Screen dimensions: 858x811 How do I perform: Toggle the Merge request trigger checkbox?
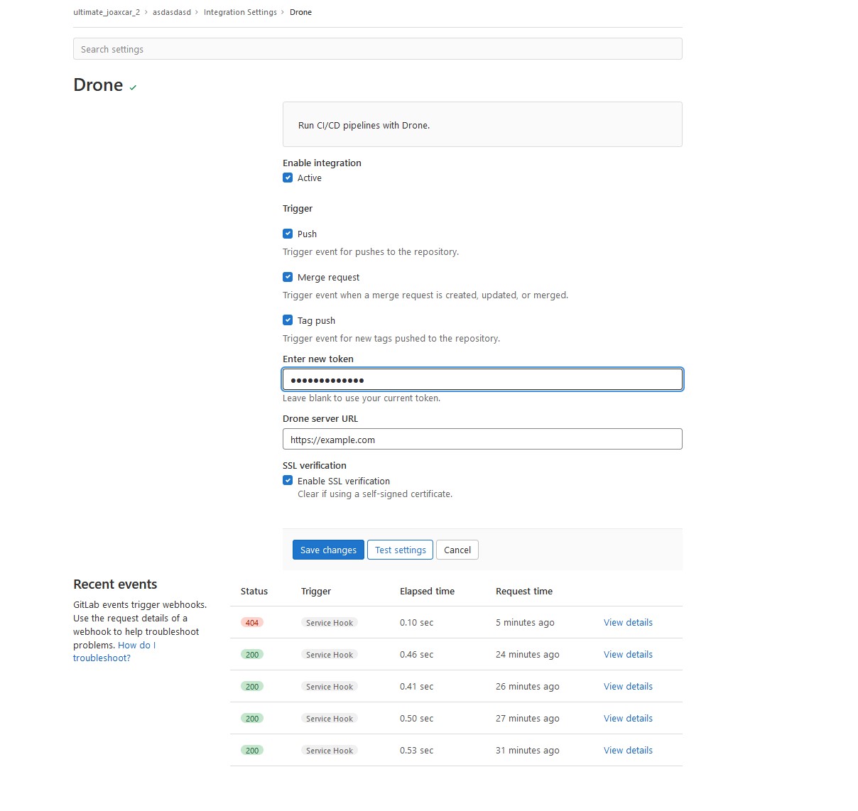[x=288, y=277]
